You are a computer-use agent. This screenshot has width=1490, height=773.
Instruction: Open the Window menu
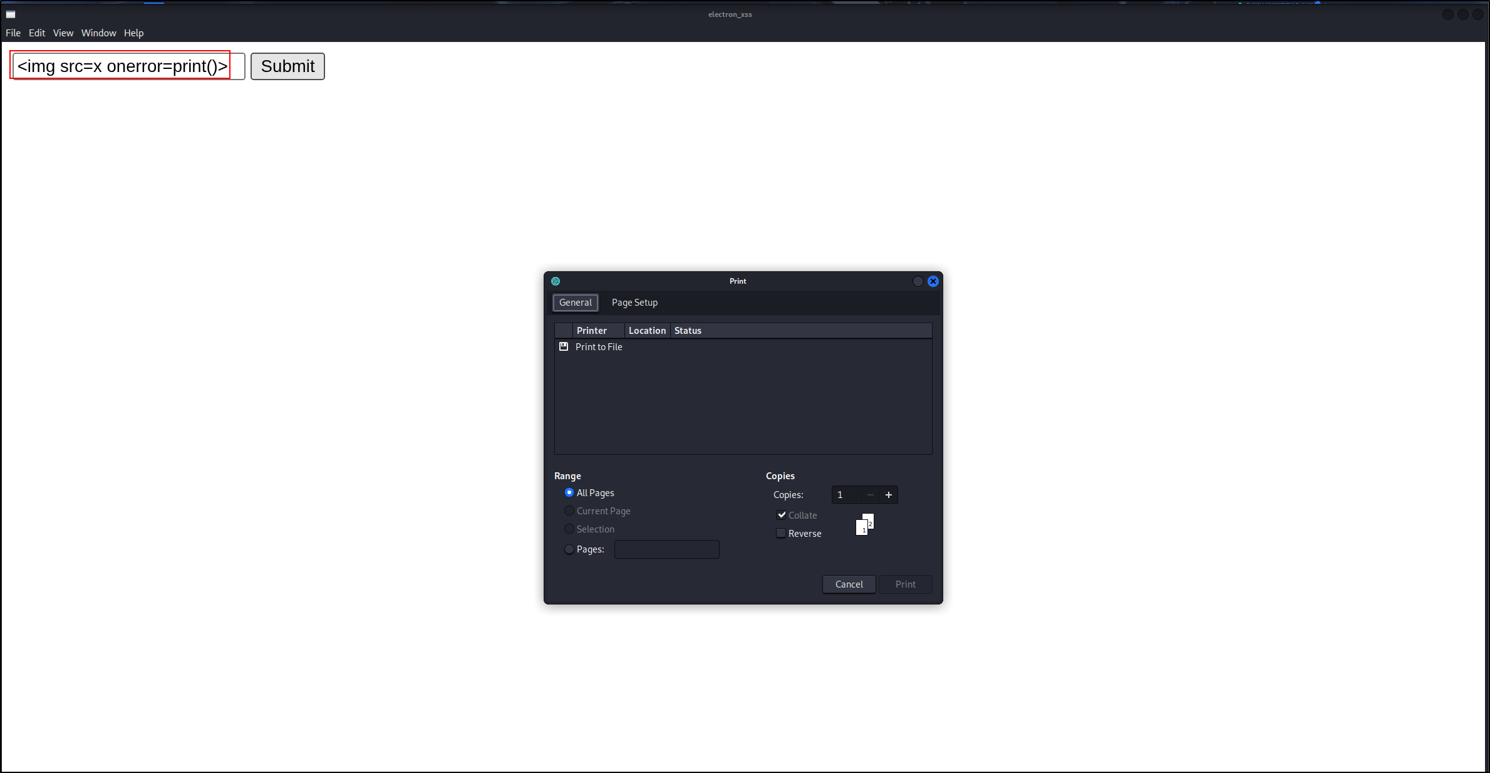(x=98, y=33)
